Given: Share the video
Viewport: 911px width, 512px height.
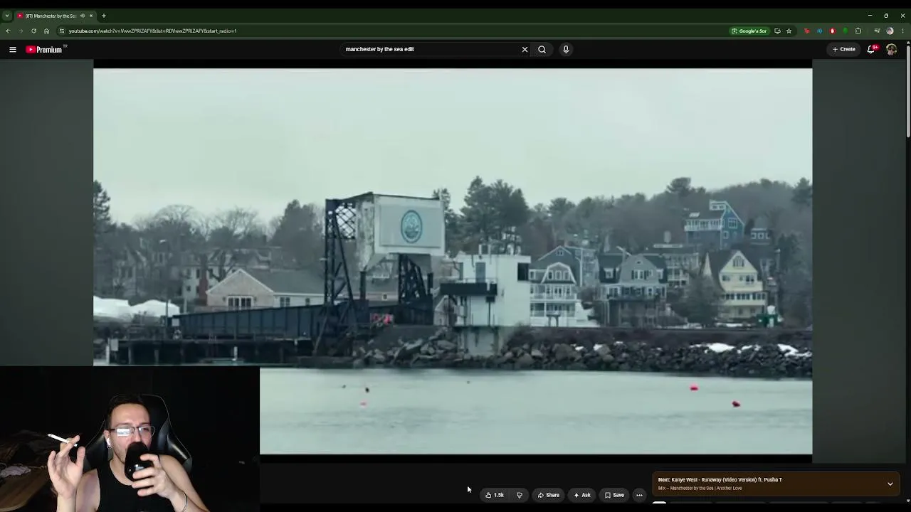Looking at the screenshot, I should point(549,495).
